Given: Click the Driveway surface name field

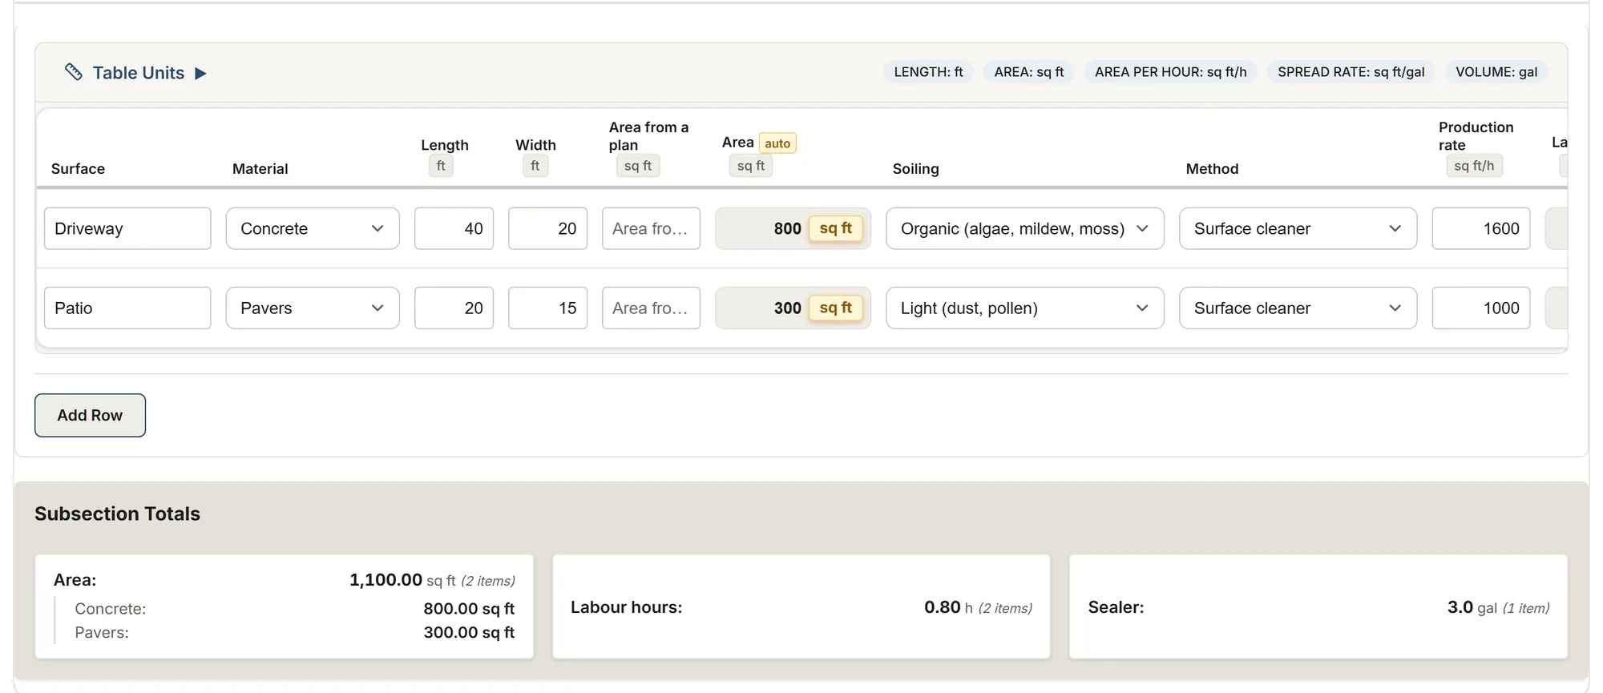Looking at the screenshot, I should pyautogui.click(x=127, y=228).
